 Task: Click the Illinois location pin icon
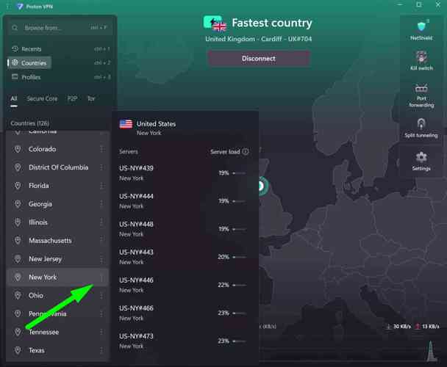click(x=18, y=222)
